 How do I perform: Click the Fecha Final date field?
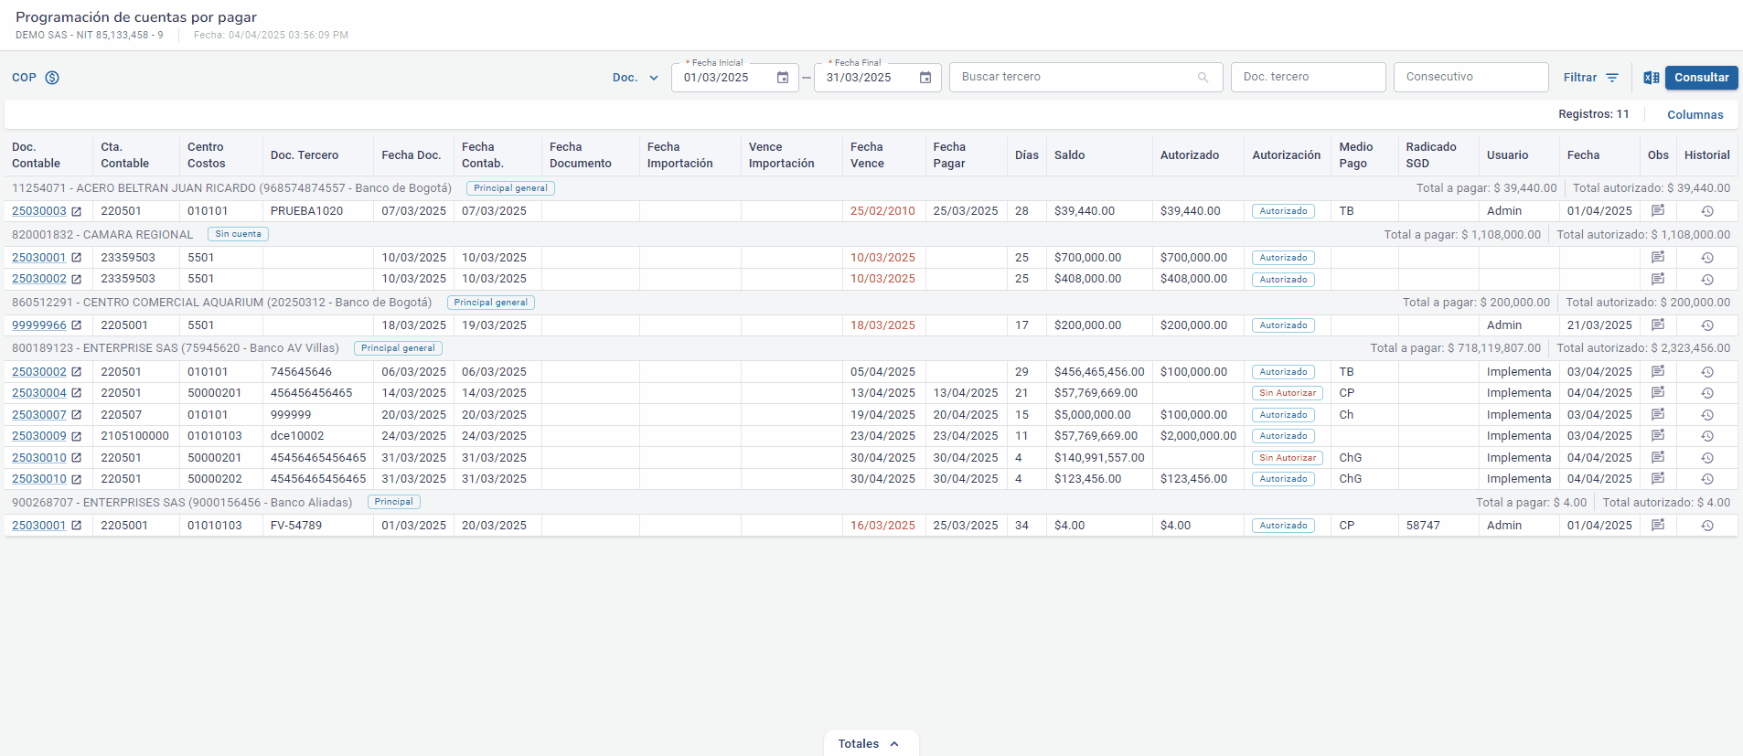(878, 78)
